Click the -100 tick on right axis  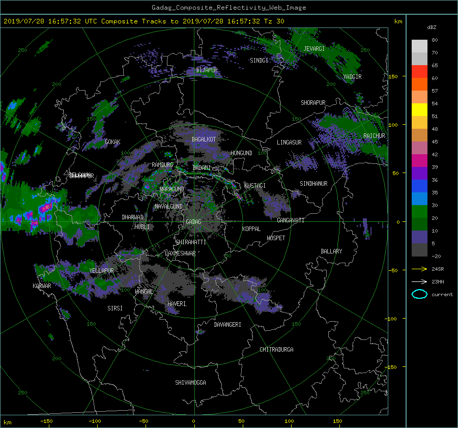tap(392, 319)
